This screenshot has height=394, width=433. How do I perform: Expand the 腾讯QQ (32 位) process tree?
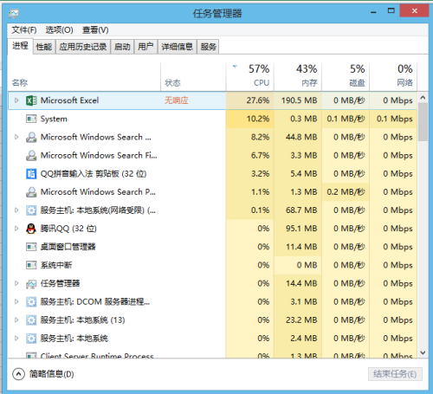[16, 229]
